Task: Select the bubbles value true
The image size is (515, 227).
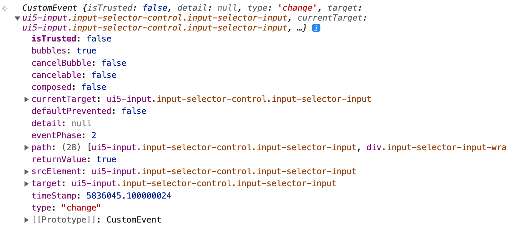Action: 86,50
